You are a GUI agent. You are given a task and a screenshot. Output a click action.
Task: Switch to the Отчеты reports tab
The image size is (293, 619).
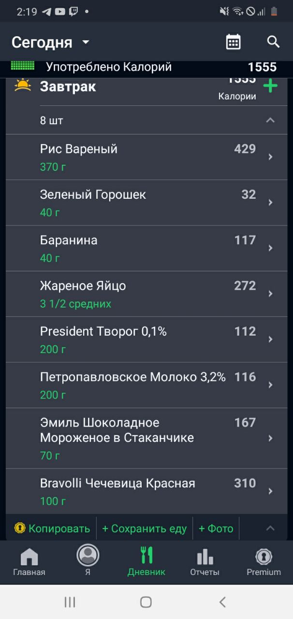205,562
